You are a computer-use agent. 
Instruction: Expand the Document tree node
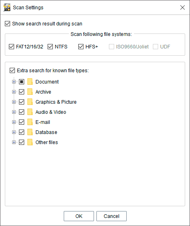point(14,82)
